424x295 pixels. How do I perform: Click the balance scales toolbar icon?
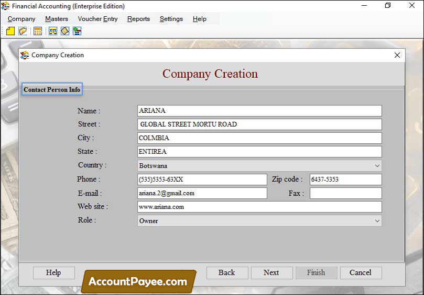click(53, 31)
